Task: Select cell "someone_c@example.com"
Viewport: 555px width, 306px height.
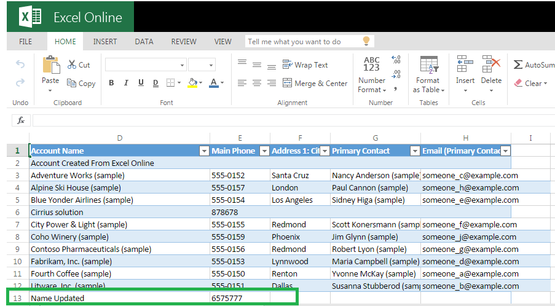Action: pyautogui.click(x=466, y=176)
